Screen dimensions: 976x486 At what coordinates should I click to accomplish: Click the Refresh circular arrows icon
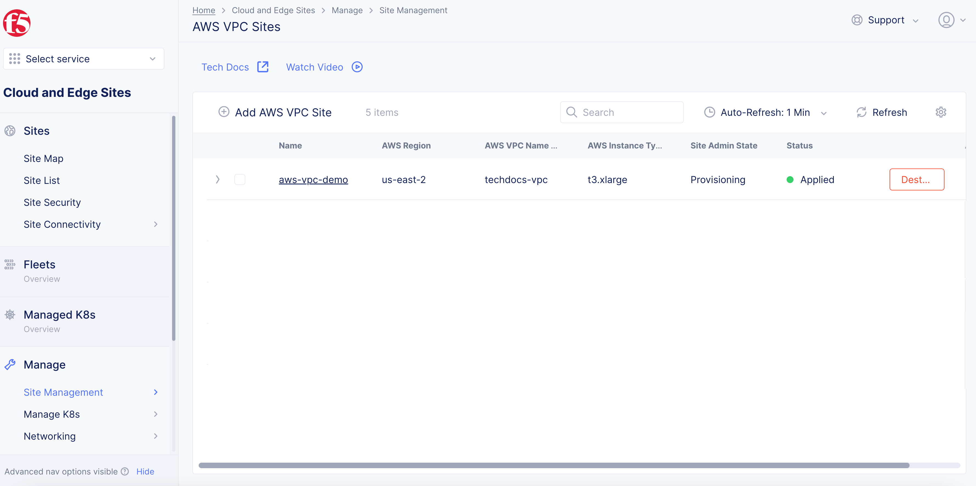[861, 112]
